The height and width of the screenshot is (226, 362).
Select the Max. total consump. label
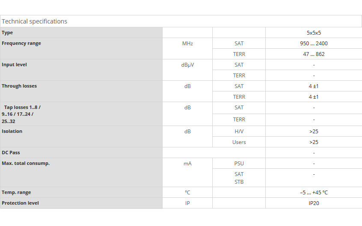click(26, 163)
